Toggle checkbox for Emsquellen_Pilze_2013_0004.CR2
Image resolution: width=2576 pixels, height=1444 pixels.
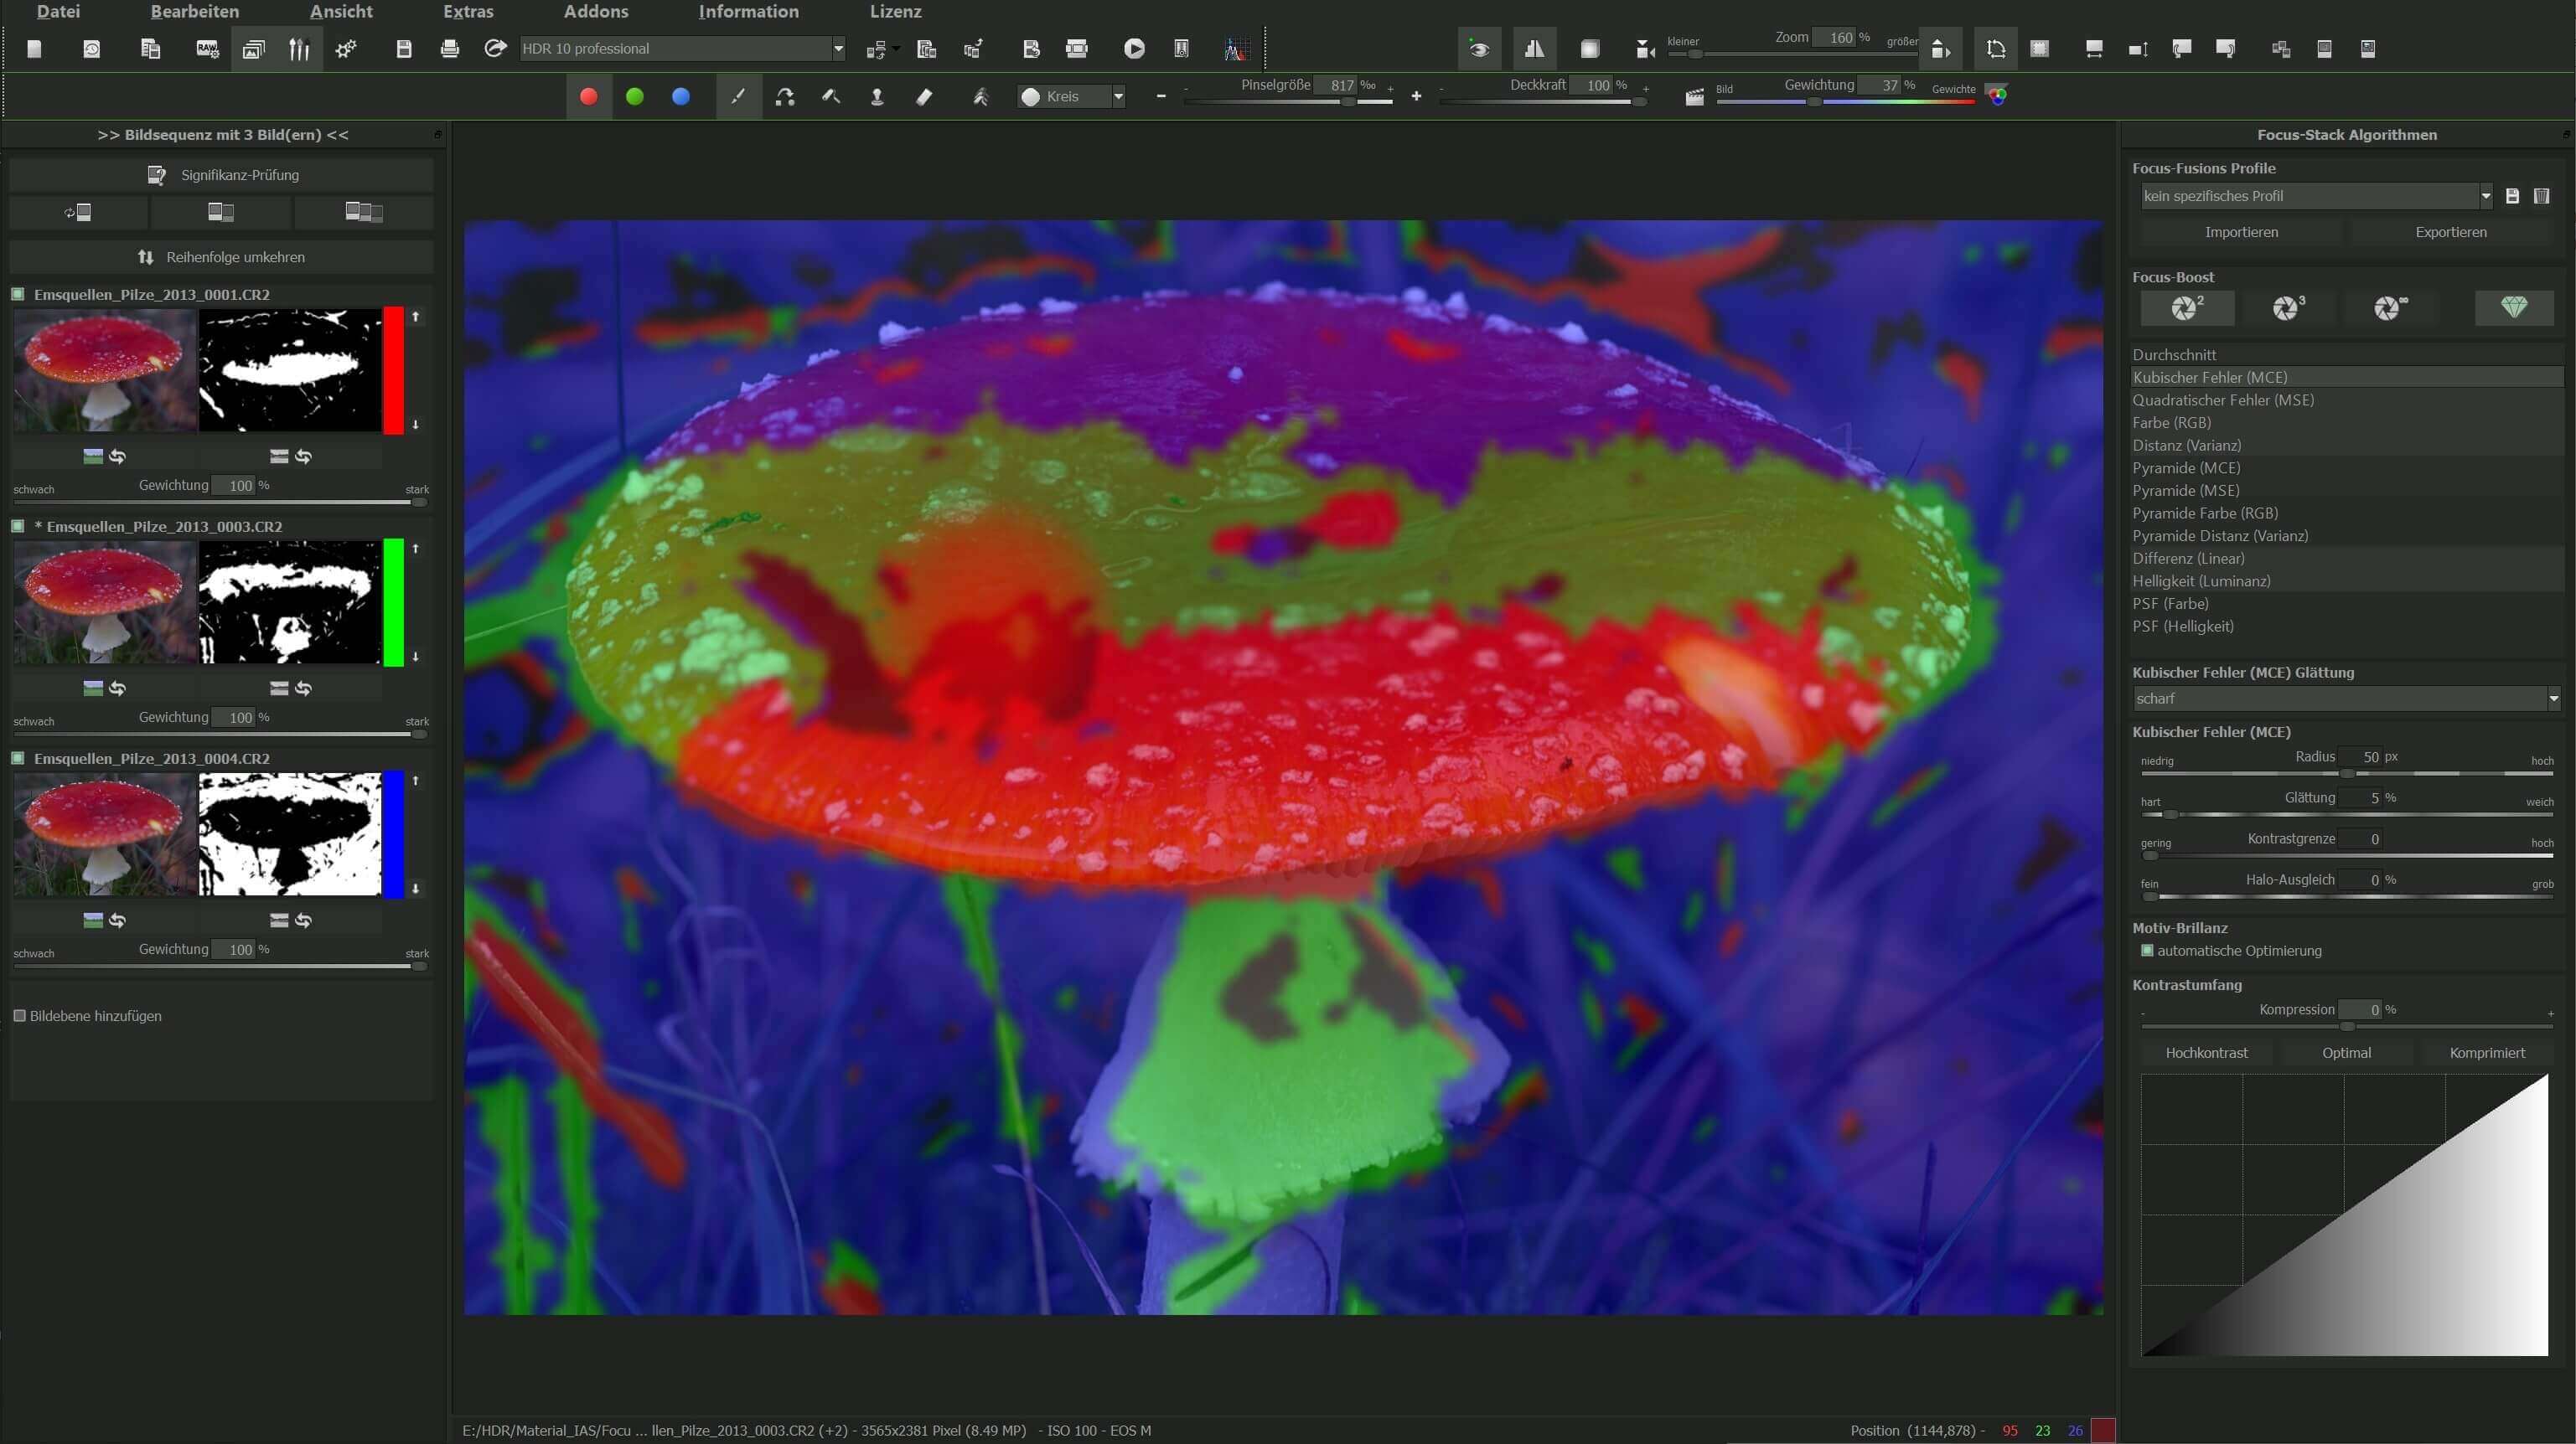pos(18,757)
